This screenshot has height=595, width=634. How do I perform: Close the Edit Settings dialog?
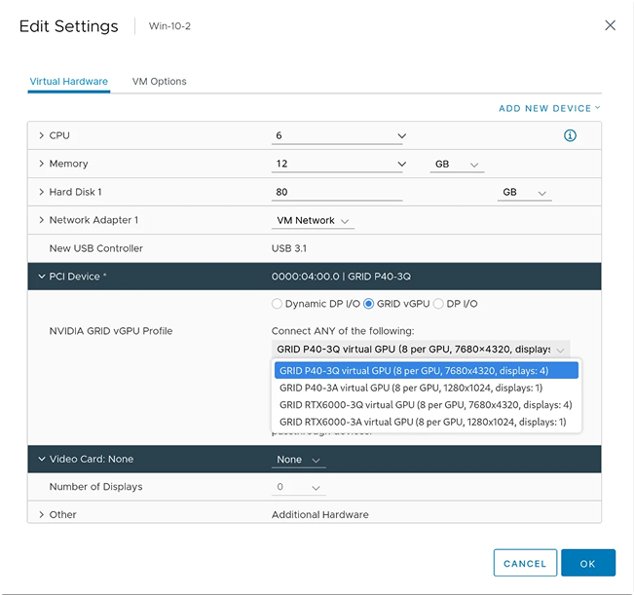coord(610,25)
